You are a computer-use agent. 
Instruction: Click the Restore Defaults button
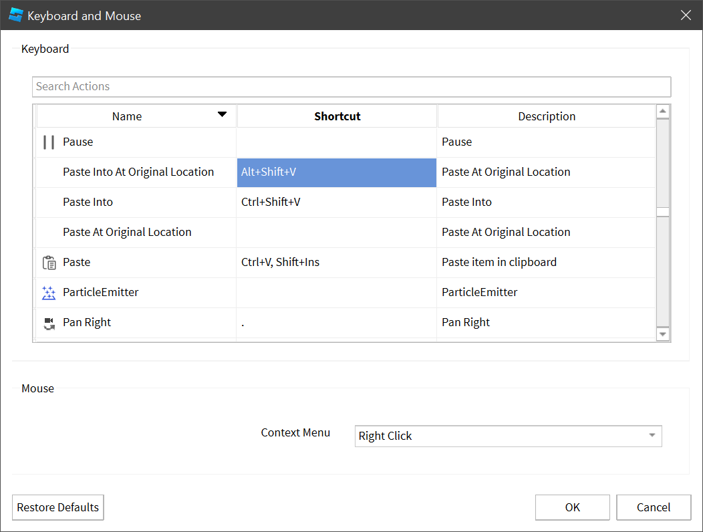point(57,507)
